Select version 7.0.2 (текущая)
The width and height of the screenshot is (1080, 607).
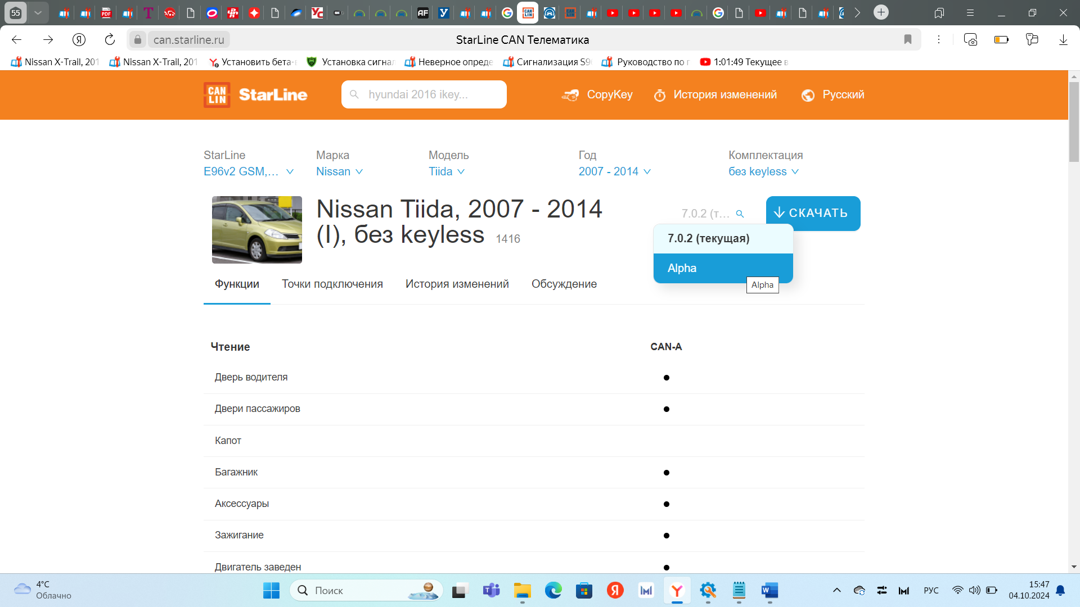(723, 238)
